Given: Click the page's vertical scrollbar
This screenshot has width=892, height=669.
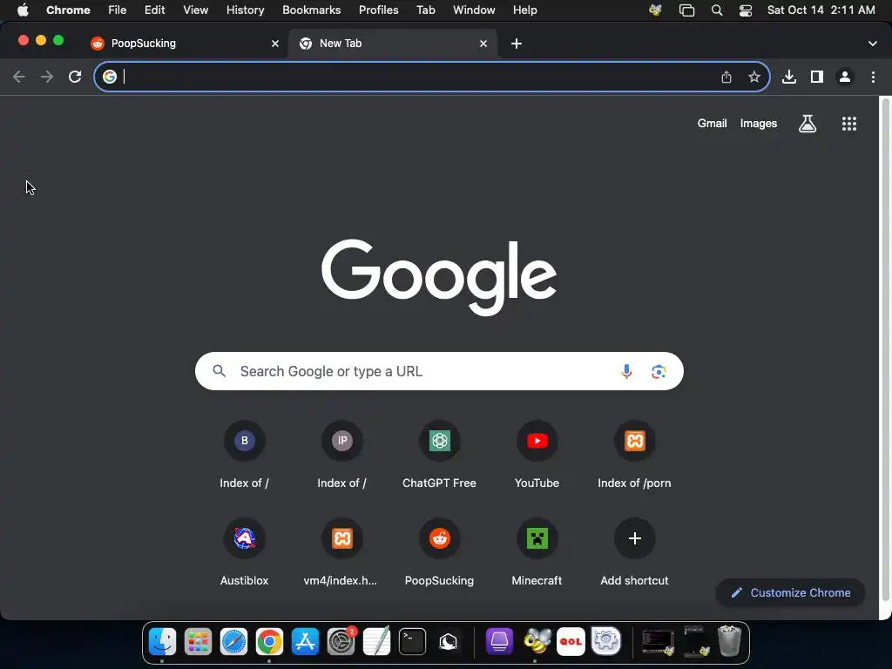Looking at the screenshot, I should 885,348.
